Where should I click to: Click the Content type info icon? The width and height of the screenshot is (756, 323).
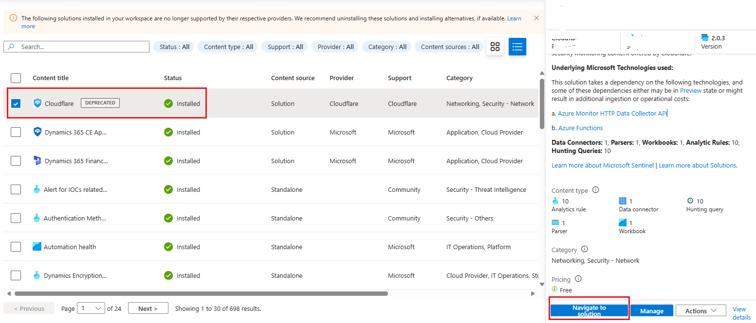pos(595,190)
